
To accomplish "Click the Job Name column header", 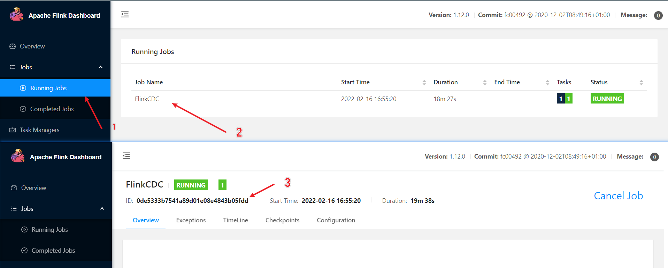I will point(149,82).
